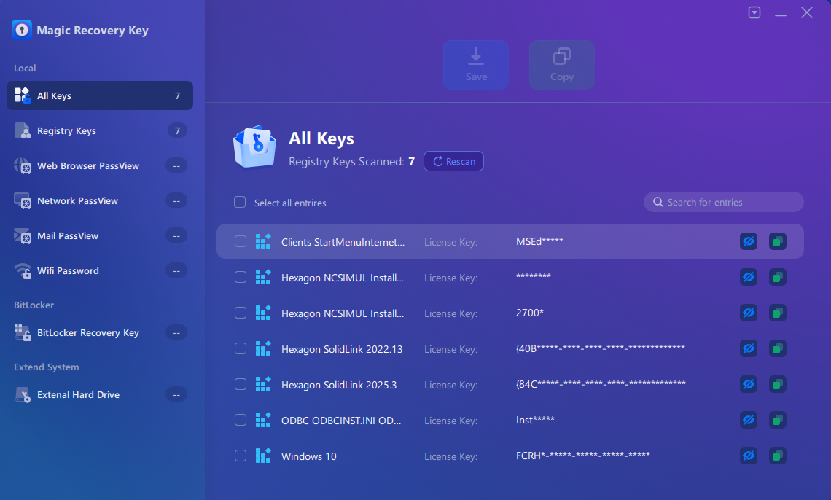Viewport: 831px width, 500px height.
Task: Unmask the Hexagon SolidLink 2025.3 key
Action: (748, 384)
